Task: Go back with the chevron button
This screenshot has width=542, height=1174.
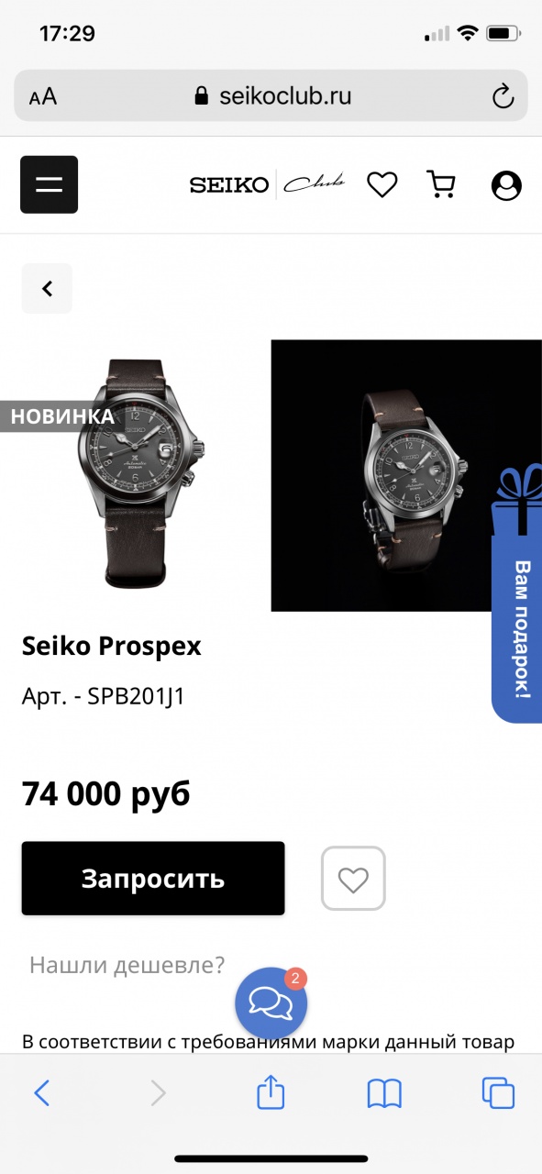Action: [47, 289]
